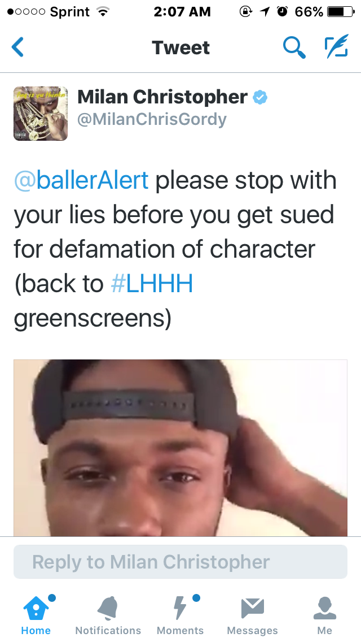Switch to the Me tab
Image resolution: width=361 pixels, height=642 pixels.
click(324, 614)
